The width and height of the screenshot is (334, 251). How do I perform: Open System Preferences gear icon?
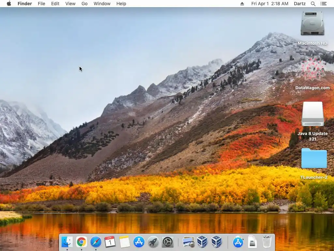click(168, 242)
